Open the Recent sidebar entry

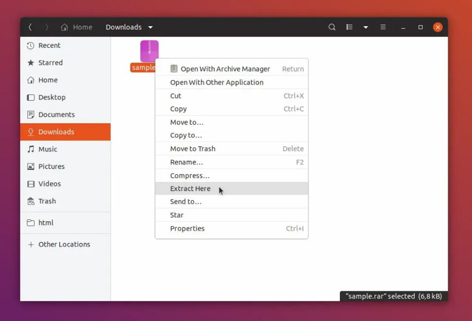[x=49, y=45]
